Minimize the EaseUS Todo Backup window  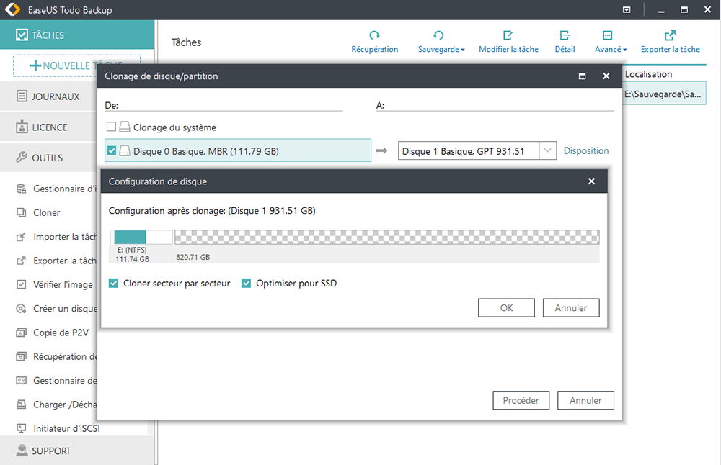point(660,9)
